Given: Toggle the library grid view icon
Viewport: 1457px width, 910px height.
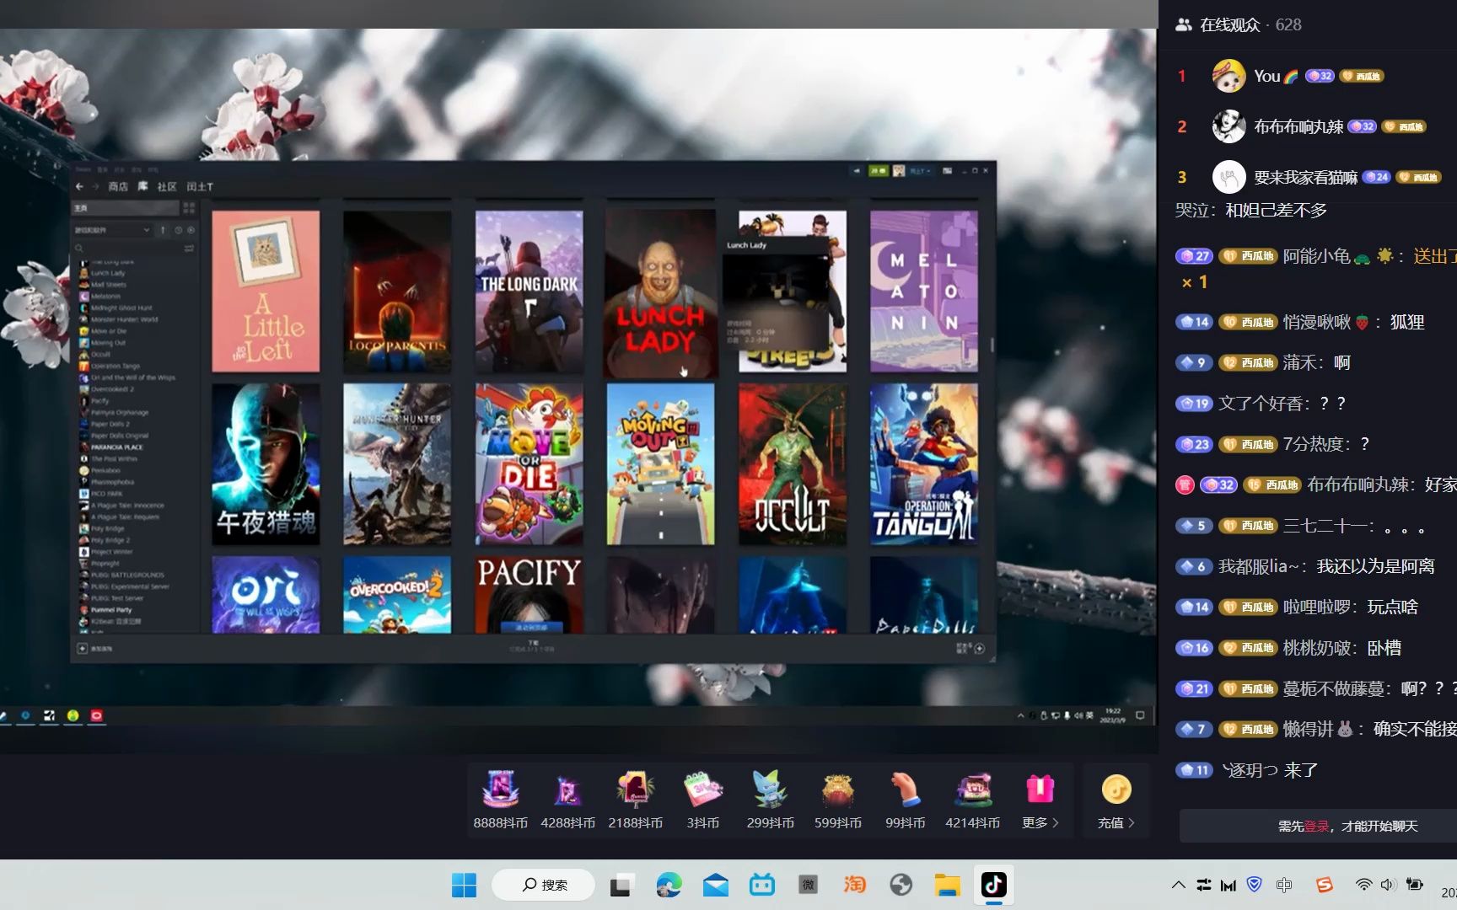Looking at the screenshot, I should 189,208.
